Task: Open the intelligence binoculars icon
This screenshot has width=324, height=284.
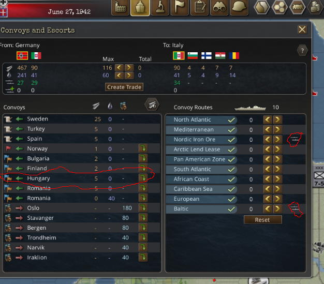Action: click(219, 8)
